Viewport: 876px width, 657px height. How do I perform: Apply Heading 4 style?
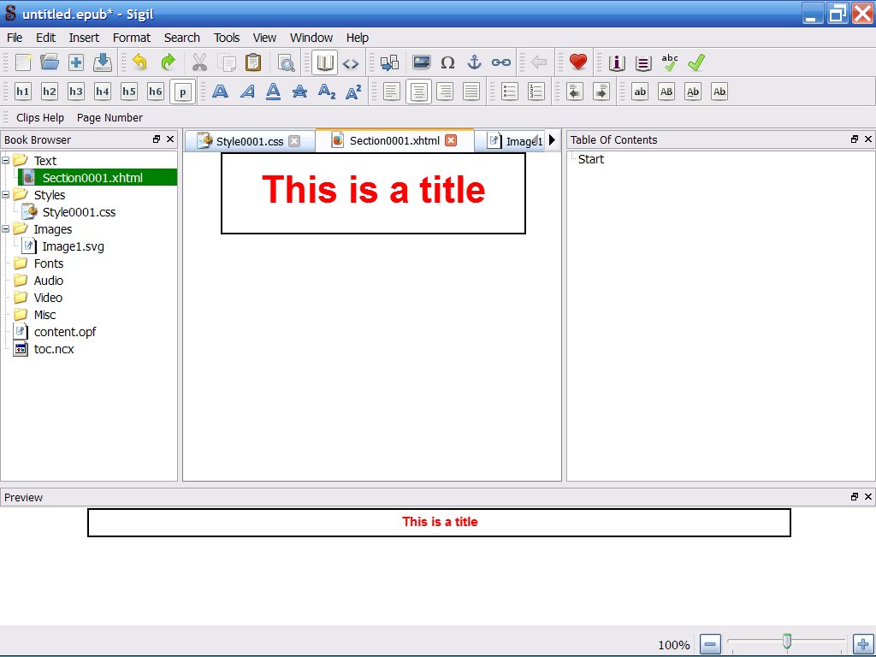point(103,92)
